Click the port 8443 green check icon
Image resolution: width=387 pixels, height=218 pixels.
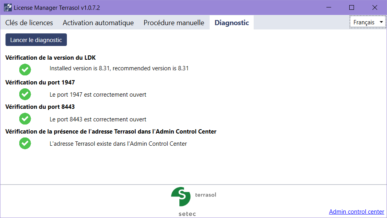point(25,119)
